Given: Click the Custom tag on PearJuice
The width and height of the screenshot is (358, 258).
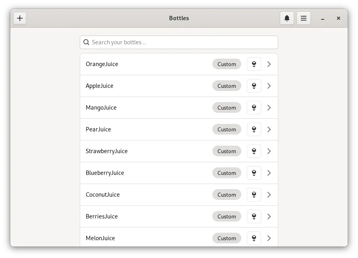Looking at the screenshot, I should click(x=227, y=129).
